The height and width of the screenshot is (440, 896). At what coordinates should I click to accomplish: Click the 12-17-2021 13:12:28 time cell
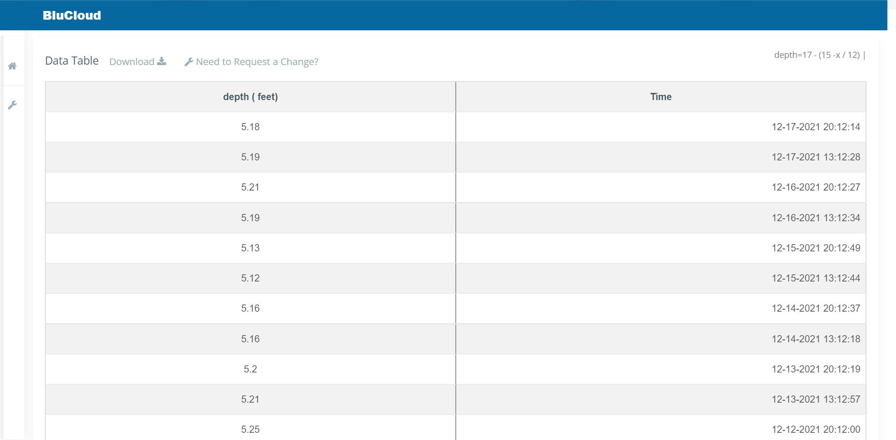pyautogui.click(x=816, y=157)
